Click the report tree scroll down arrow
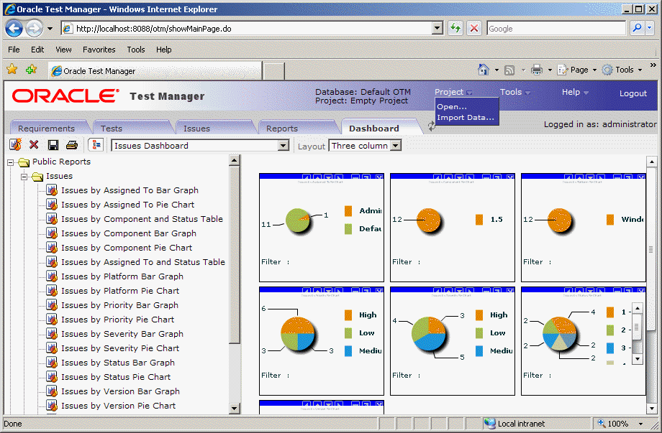 (x=235, y=408)
